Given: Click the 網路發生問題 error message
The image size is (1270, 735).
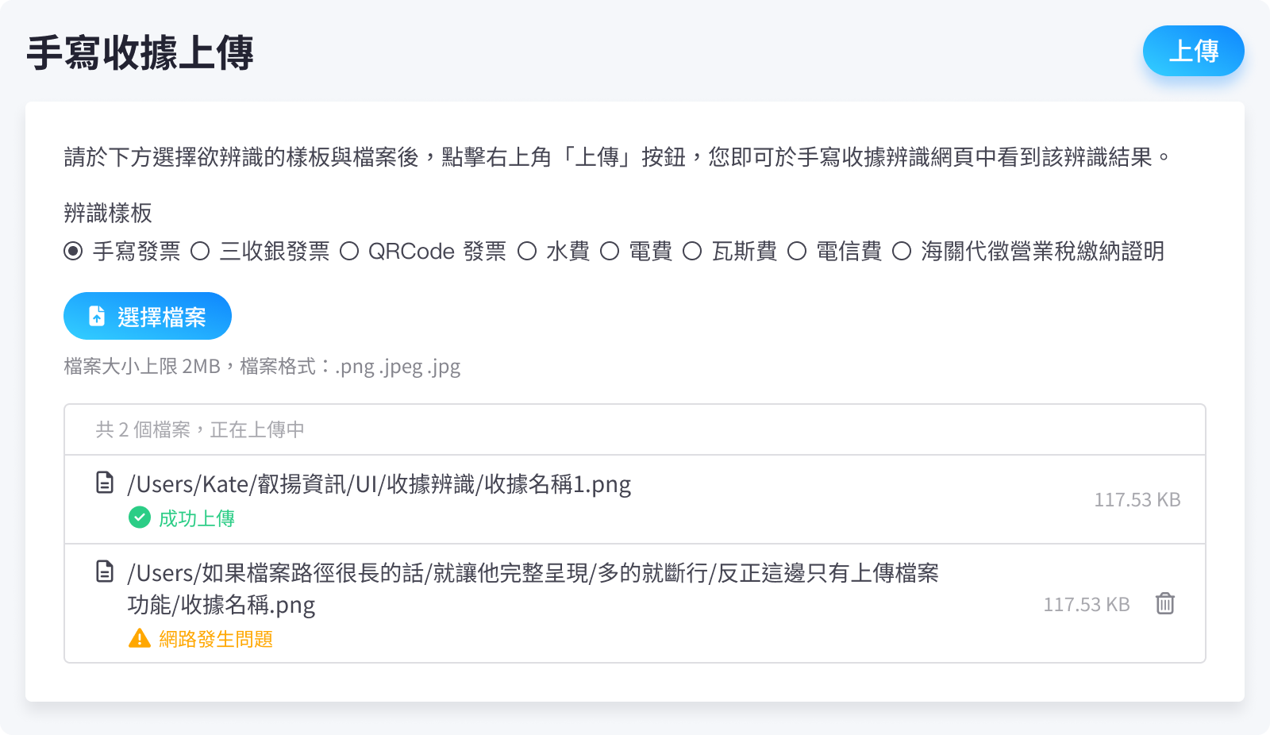Looking at the screenshot, I should click(x=216, y=639).
